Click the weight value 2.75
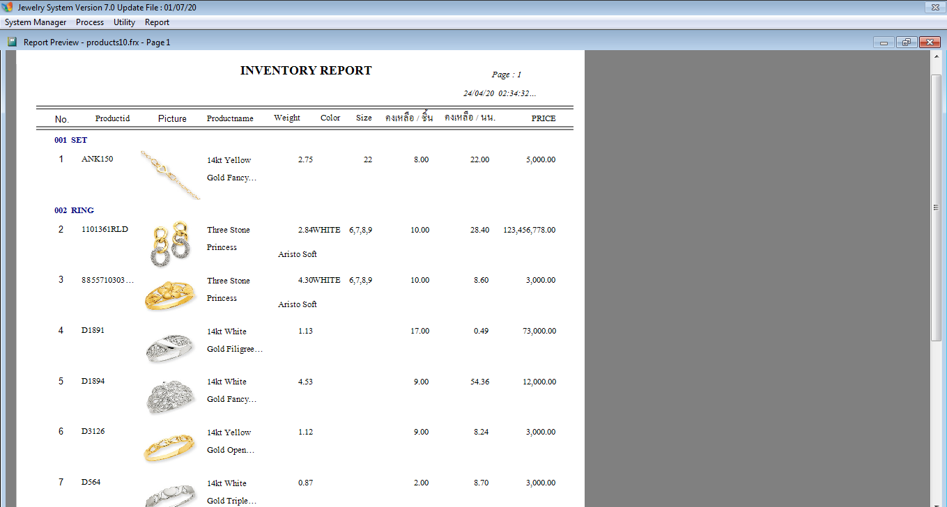The width and height of the screenshot is (947, 507). (305, 159)
